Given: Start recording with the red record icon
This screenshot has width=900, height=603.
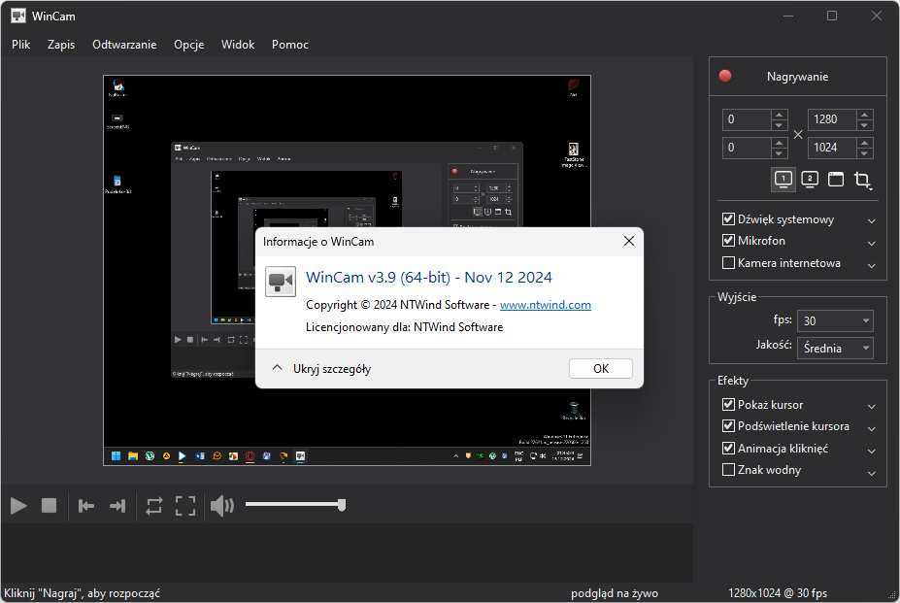Looking at the screenshot, I should click(x=725, y=77).
